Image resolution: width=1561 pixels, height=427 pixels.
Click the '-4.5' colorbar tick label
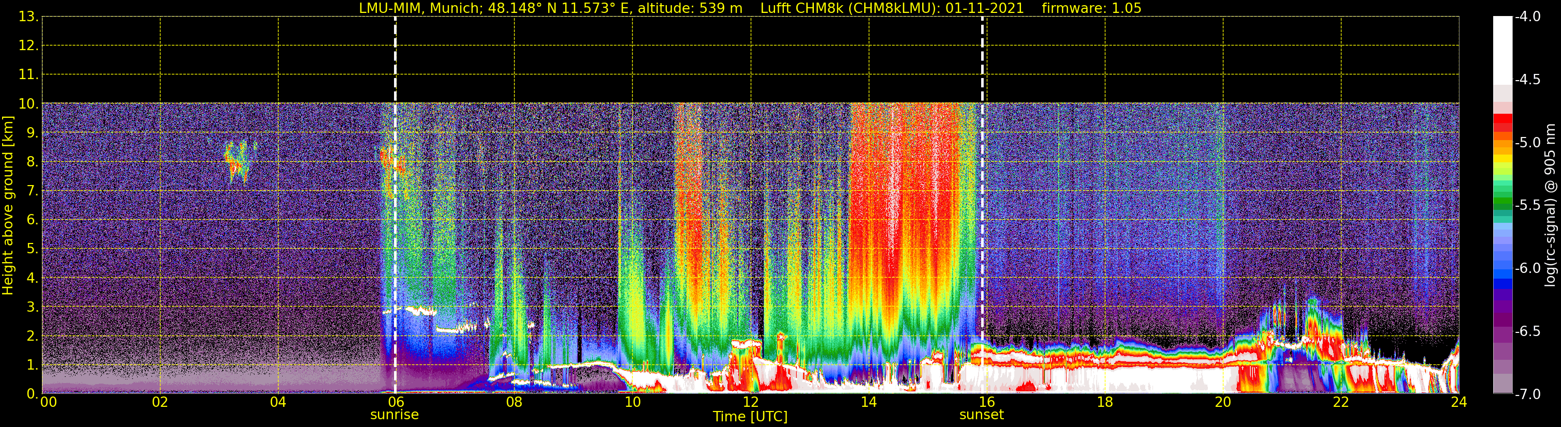[x=1527, y=79]
